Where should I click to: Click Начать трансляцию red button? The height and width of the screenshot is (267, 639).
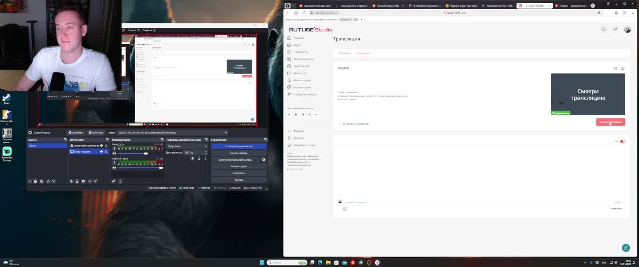click(x=611, y=122)
